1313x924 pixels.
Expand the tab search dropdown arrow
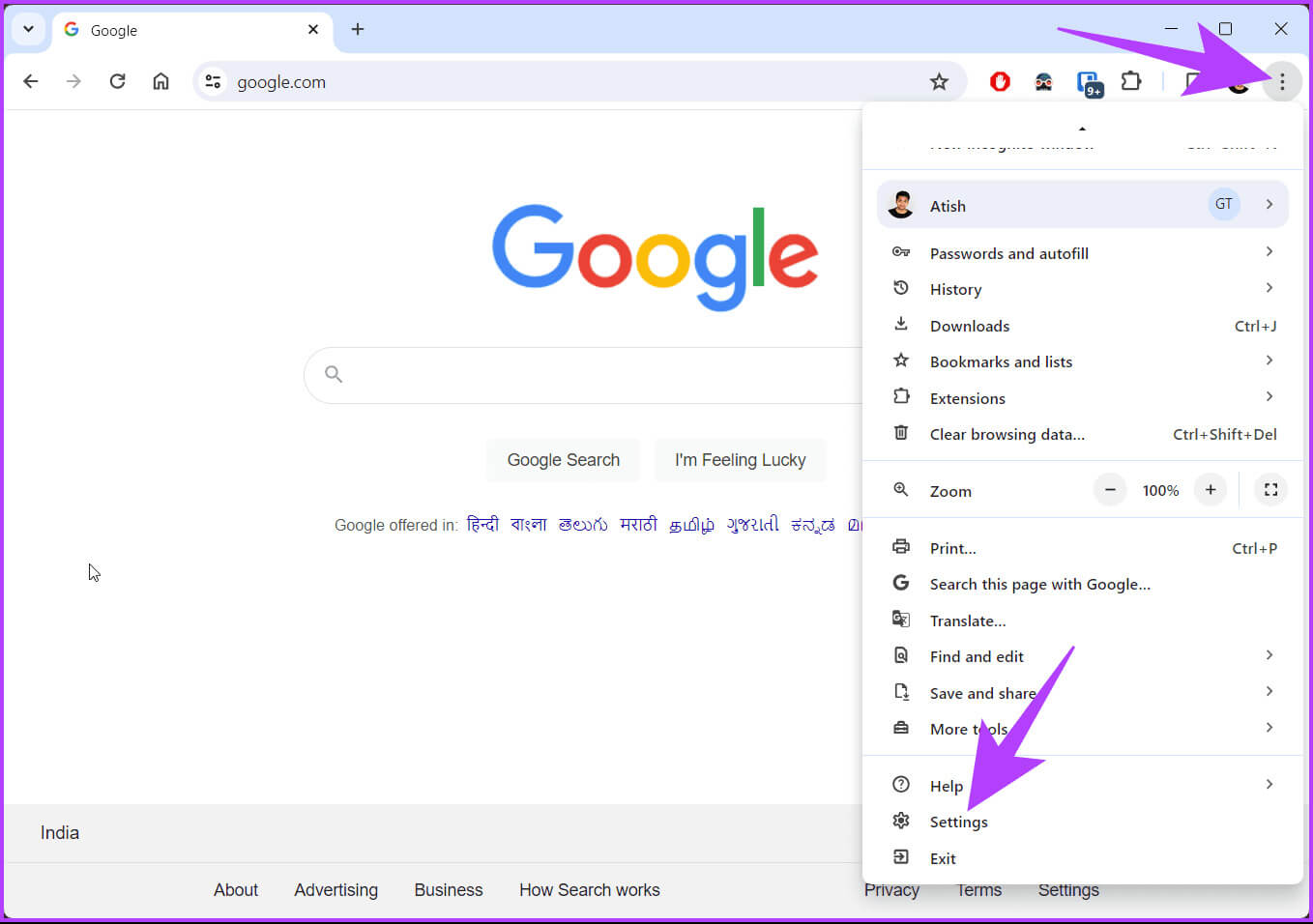28,29
